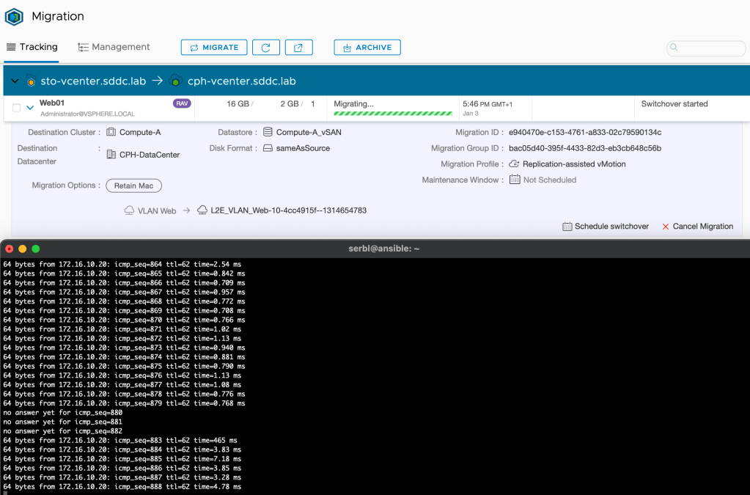Focus the search input field

click(x=705, y=48)
